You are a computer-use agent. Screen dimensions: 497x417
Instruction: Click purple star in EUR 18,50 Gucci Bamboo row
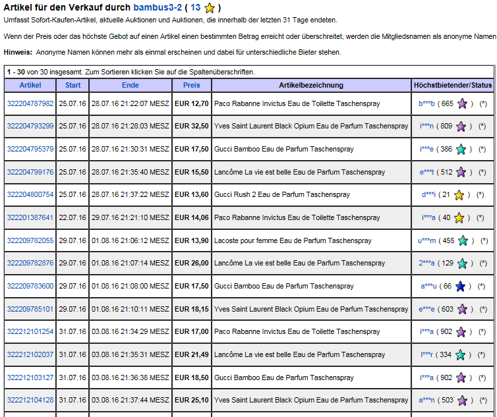click(x=461, y=377)
